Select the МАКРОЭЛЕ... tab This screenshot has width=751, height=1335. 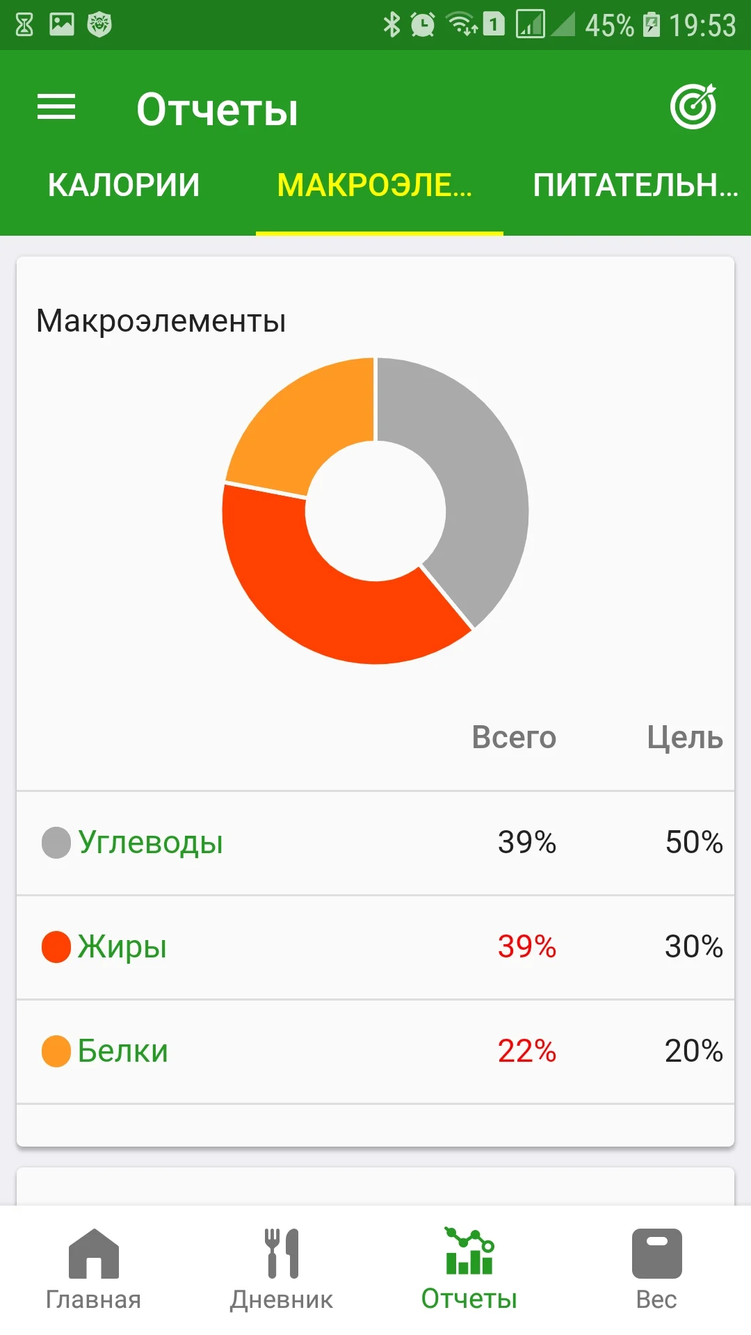[375, 186]
